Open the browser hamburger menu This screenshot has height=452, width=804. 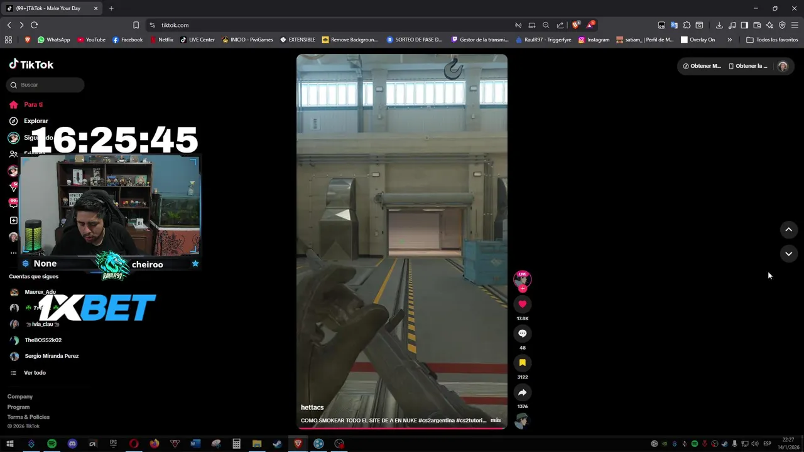coord(795,25)
